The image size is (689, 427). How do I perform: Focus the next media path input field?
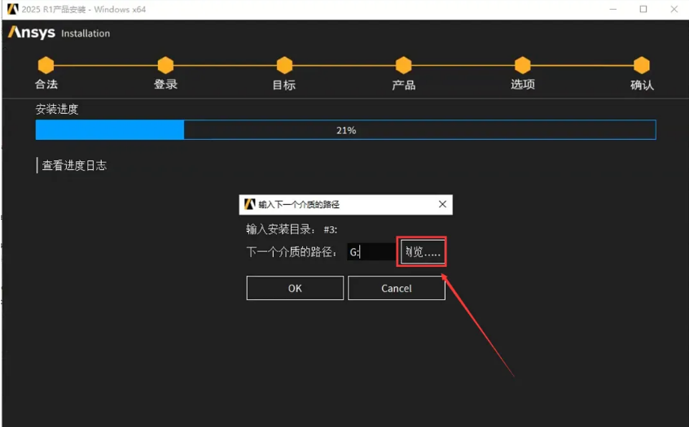(371, 252)
